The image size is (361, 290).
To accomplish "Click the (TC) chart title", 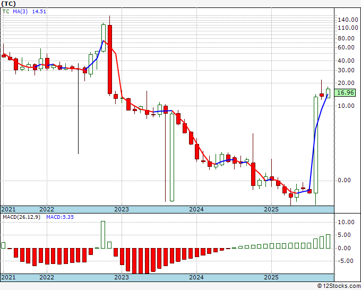I will (8, 4).
